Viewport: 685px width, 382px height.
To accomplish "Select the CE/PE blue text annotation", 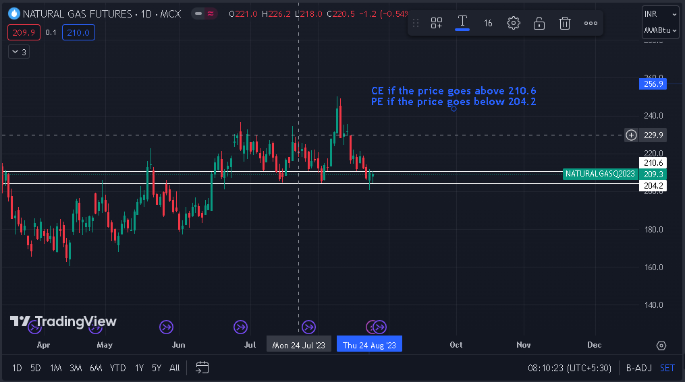I will [x=454, y=96].
